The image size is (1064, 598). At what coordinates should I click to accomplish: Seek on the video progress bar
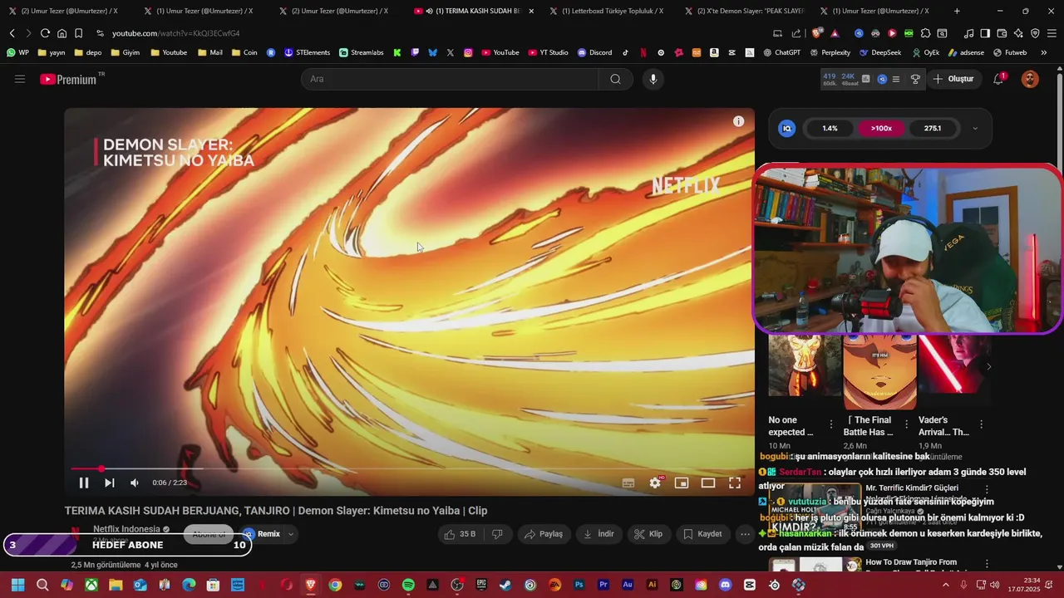click(409, 469)
